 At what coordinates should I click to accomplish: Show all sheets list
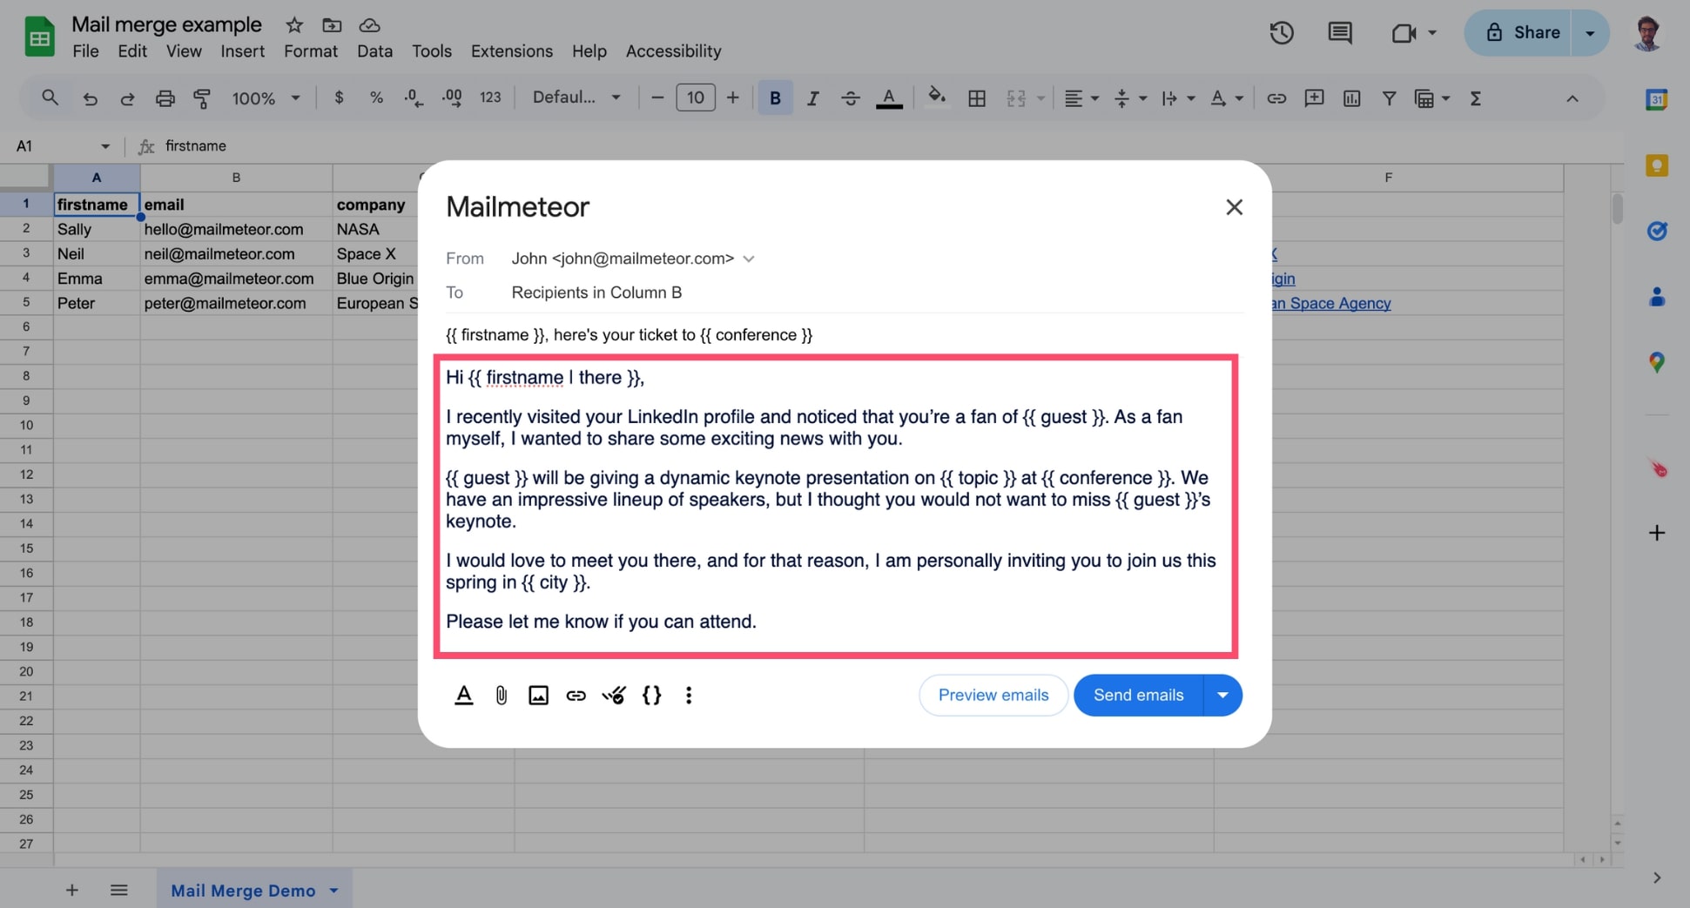click(x=119, y=890)
